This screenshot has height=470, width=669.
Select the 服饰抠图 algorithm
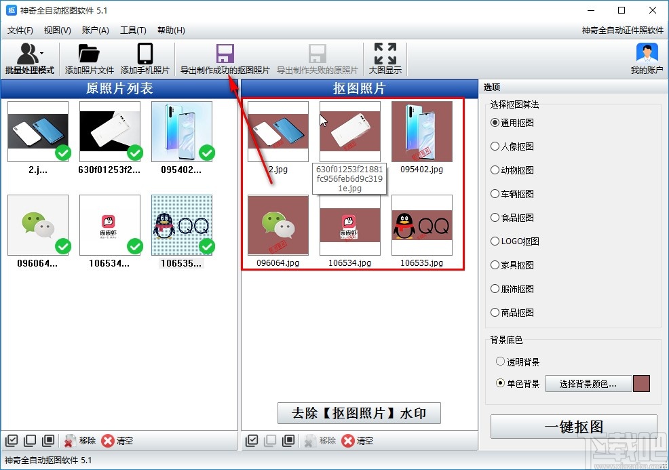[x=512, y=289]
